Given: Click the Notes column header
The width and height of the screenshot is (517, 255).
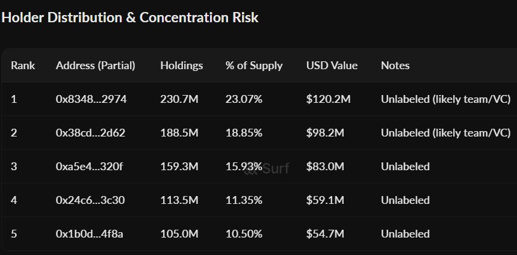Looking at the screenshot, I should pyautogui.click(x=395, y=66).
